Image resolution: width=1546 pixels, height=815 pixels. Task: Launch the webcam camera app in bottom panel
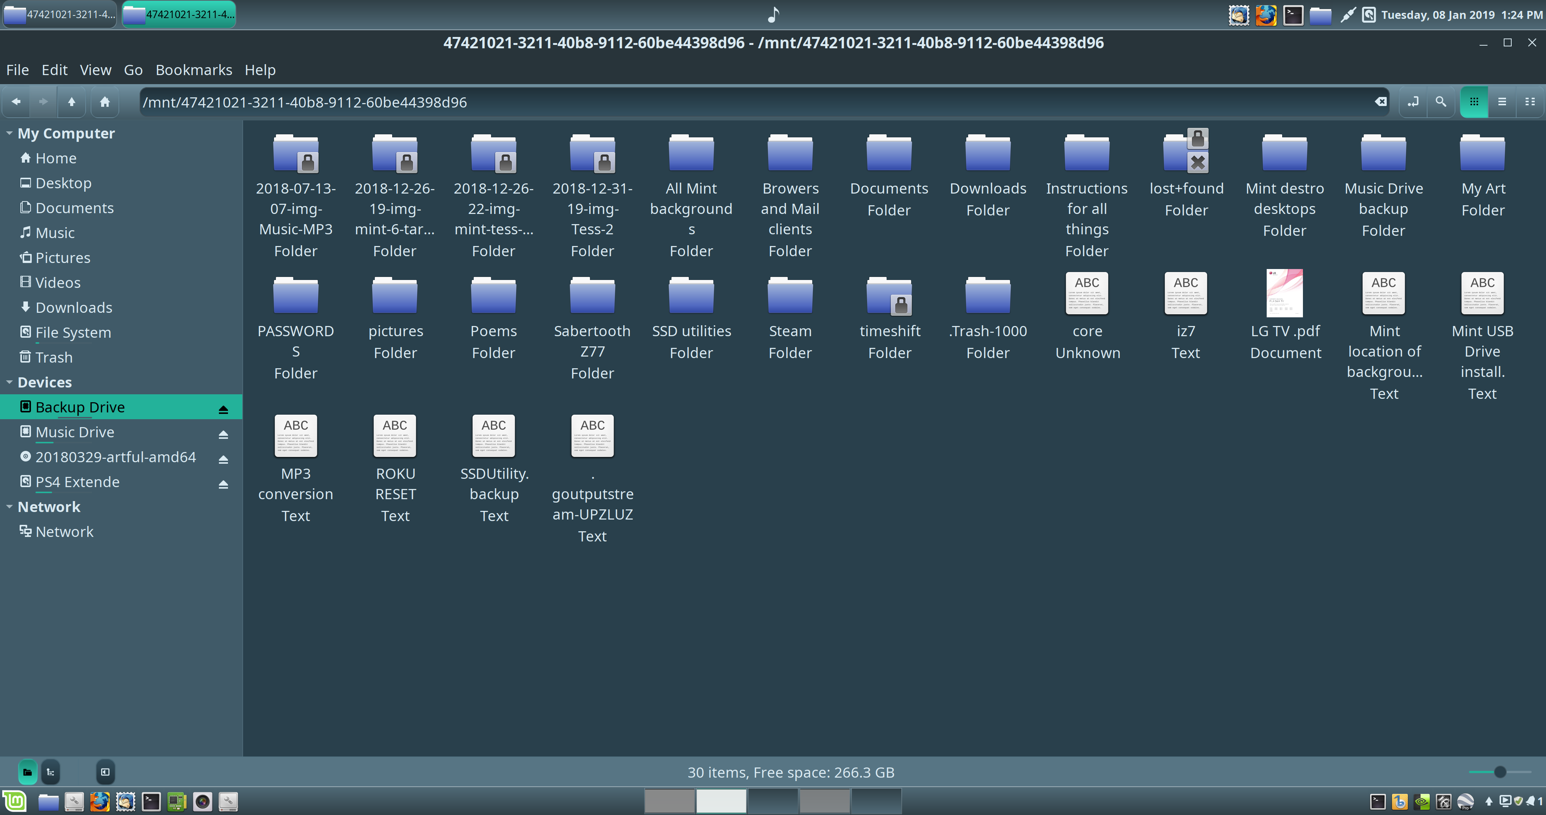coord(202,802)
